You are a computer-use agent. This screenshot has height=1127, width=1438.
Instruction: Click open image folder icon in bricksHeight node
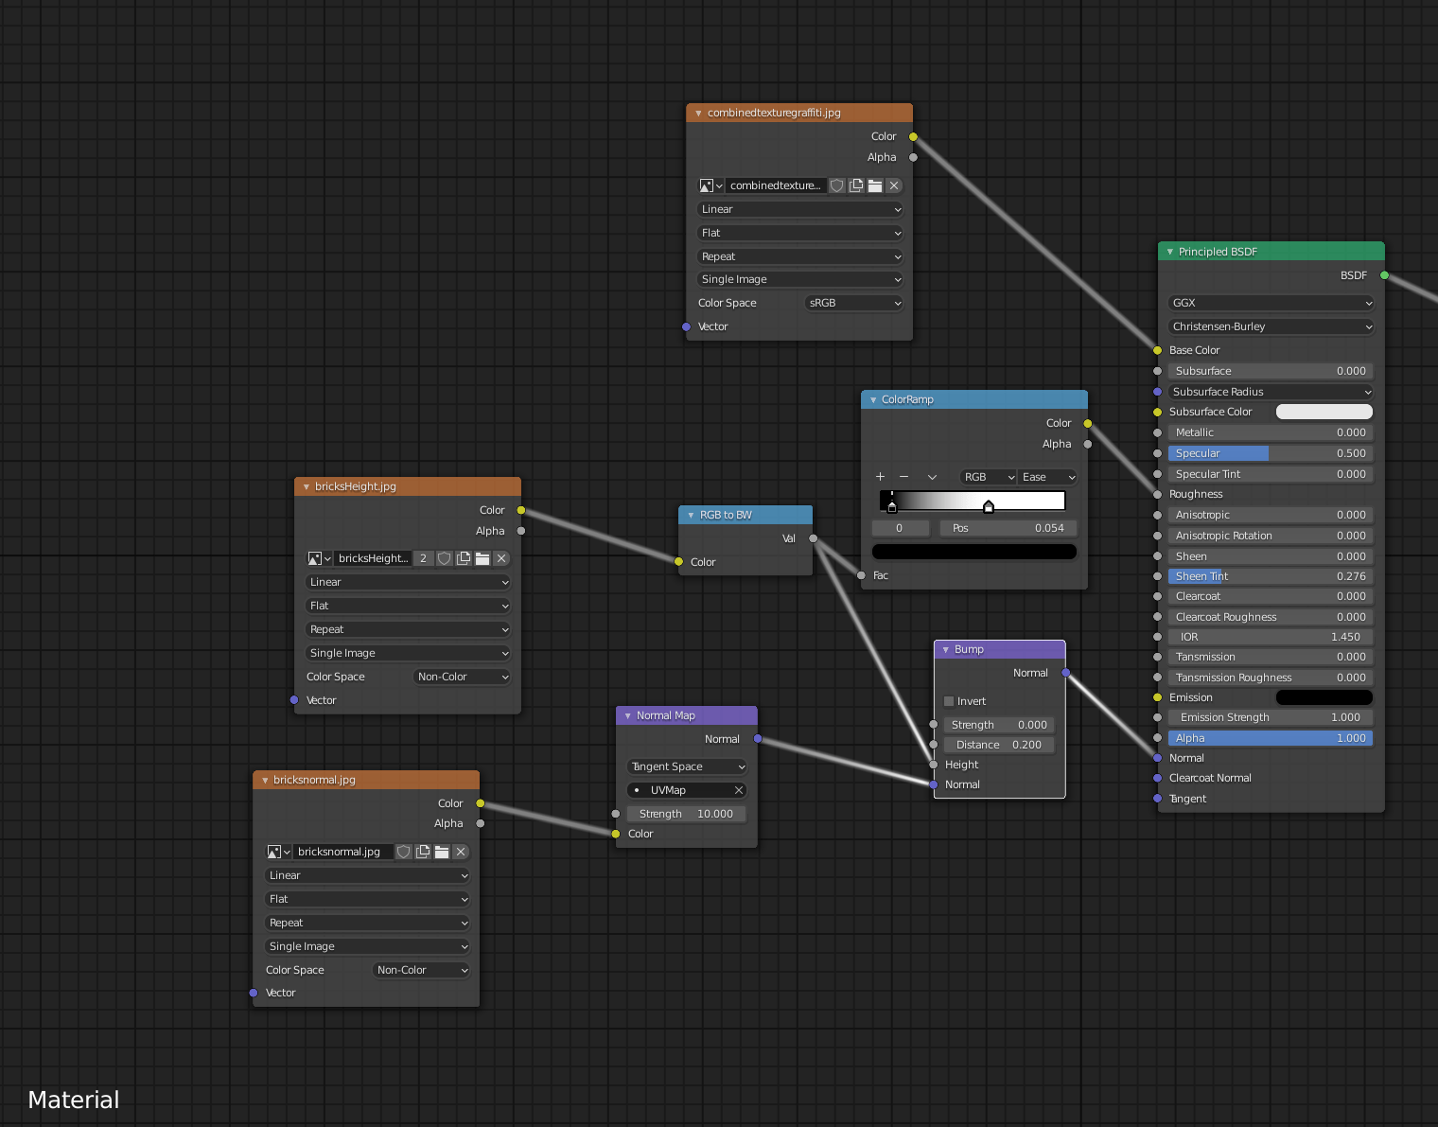point(482,558)
